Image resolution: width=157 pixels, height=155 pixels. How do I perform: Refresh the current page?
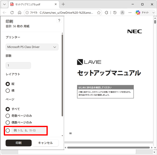[x=12, y=13]
